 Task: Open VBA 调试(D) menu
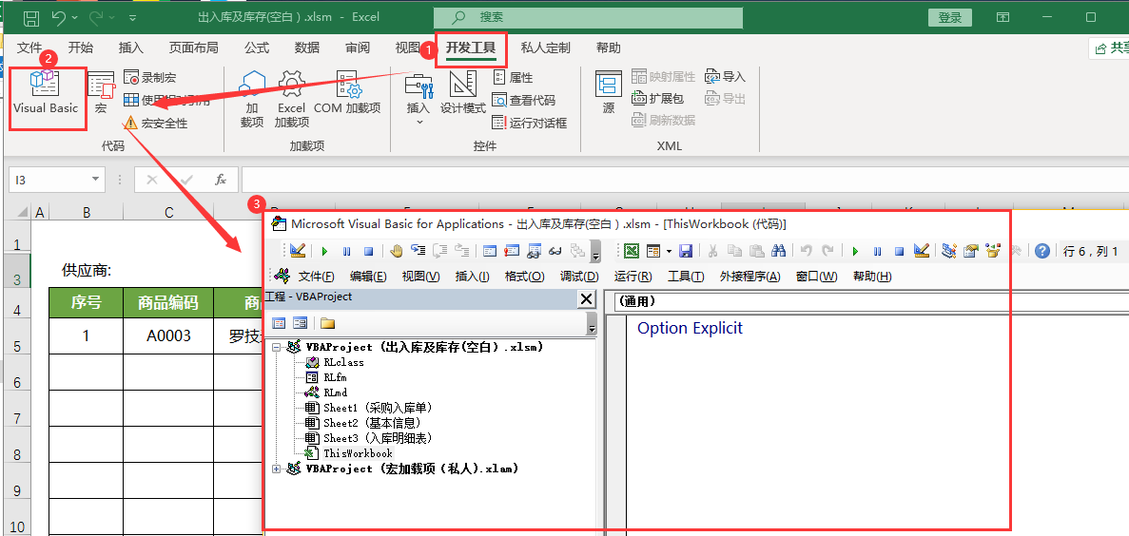(579, 277)
